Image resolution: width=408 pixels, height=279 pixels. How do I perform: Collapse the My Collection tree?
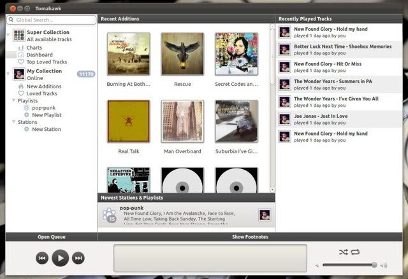tap(8, 74)
